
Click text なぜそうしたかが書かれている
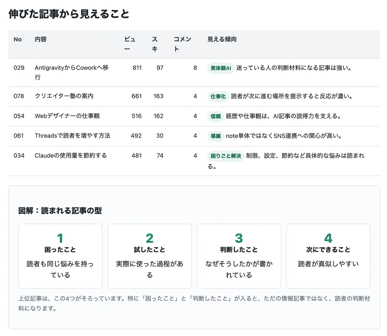point(239,269)
